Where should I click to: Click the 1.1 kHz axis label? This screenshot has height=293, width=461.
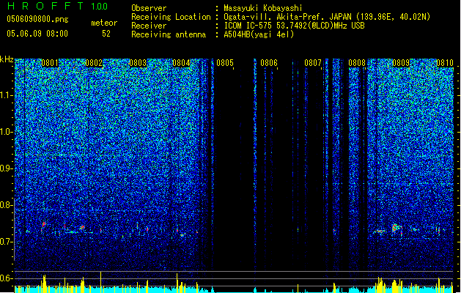7,95
